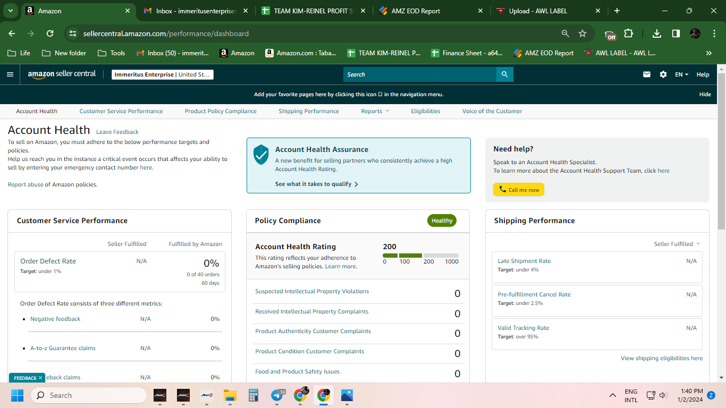Open File Explorer from the taskbar
Viewport: 726px width, 408px height.
[230, 395]
